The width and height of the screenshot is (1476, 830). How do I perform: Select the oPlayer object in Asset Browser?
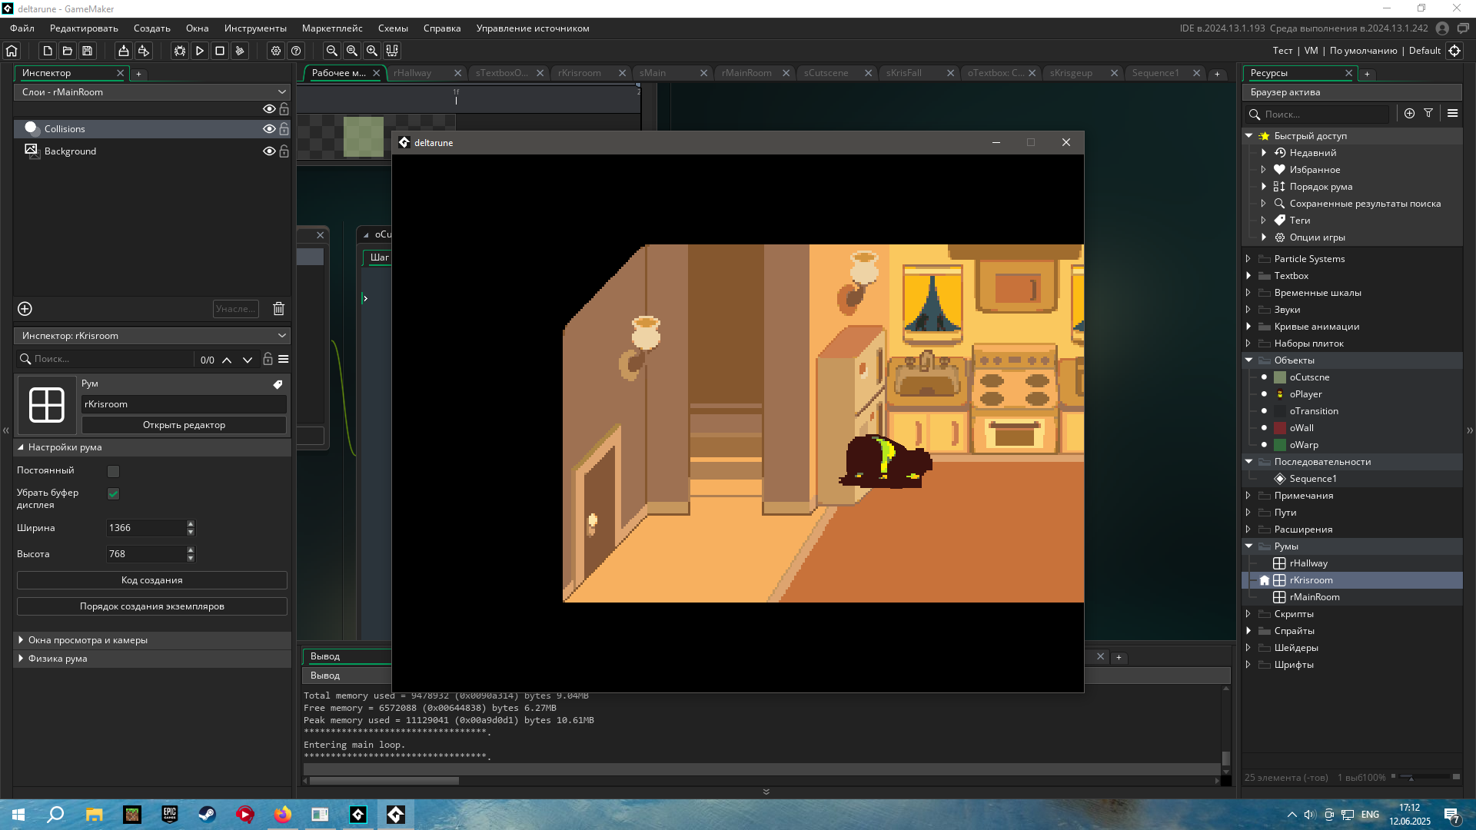1305,394
